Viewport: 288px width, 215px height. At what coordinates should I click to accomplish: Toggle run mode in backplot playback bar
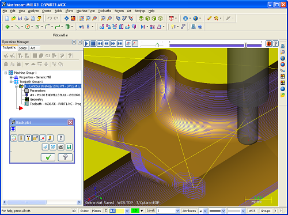(135, 44)
